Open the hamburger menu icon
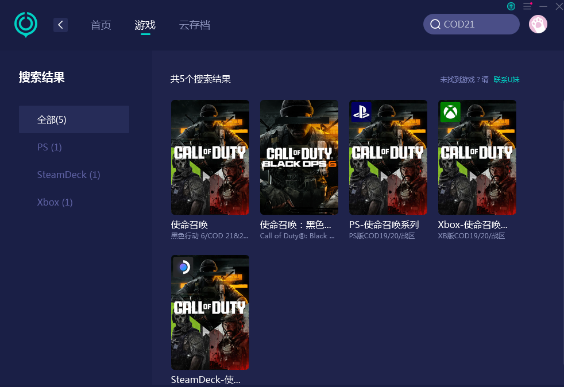This screenshot has height=387, width=564. (x=527, y=6)
